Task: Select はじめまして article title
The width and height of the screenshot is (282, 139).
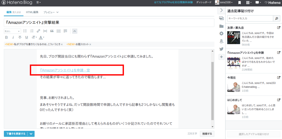Action: (235, 100)
